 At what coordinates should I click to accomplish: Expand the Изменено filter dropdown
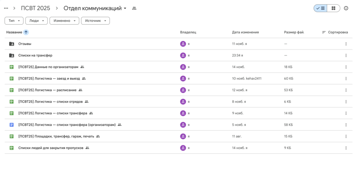coord(64,21)
